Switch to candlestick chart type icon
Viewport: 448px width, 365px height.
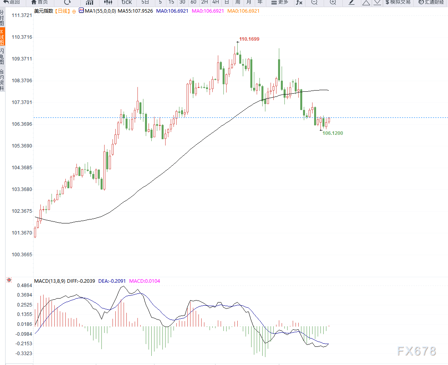pos(108,2)
